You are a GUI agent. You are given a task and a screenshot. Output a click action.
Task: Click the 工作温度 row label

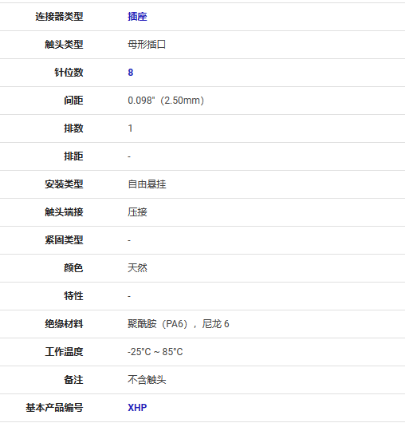click(x=64, y=352)
